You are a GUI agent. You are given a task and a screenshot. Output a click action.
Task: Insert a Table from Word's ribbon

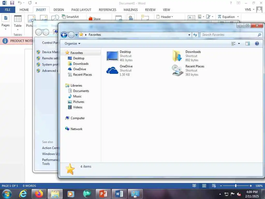click(18, 23)
